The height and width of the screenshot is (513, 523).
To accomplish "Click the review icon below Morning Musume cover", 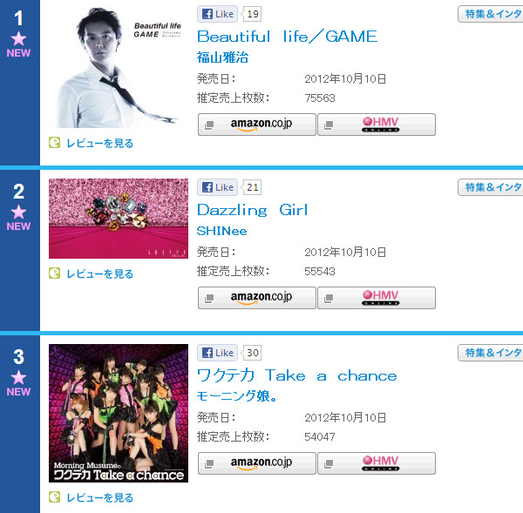I will 54,497.
